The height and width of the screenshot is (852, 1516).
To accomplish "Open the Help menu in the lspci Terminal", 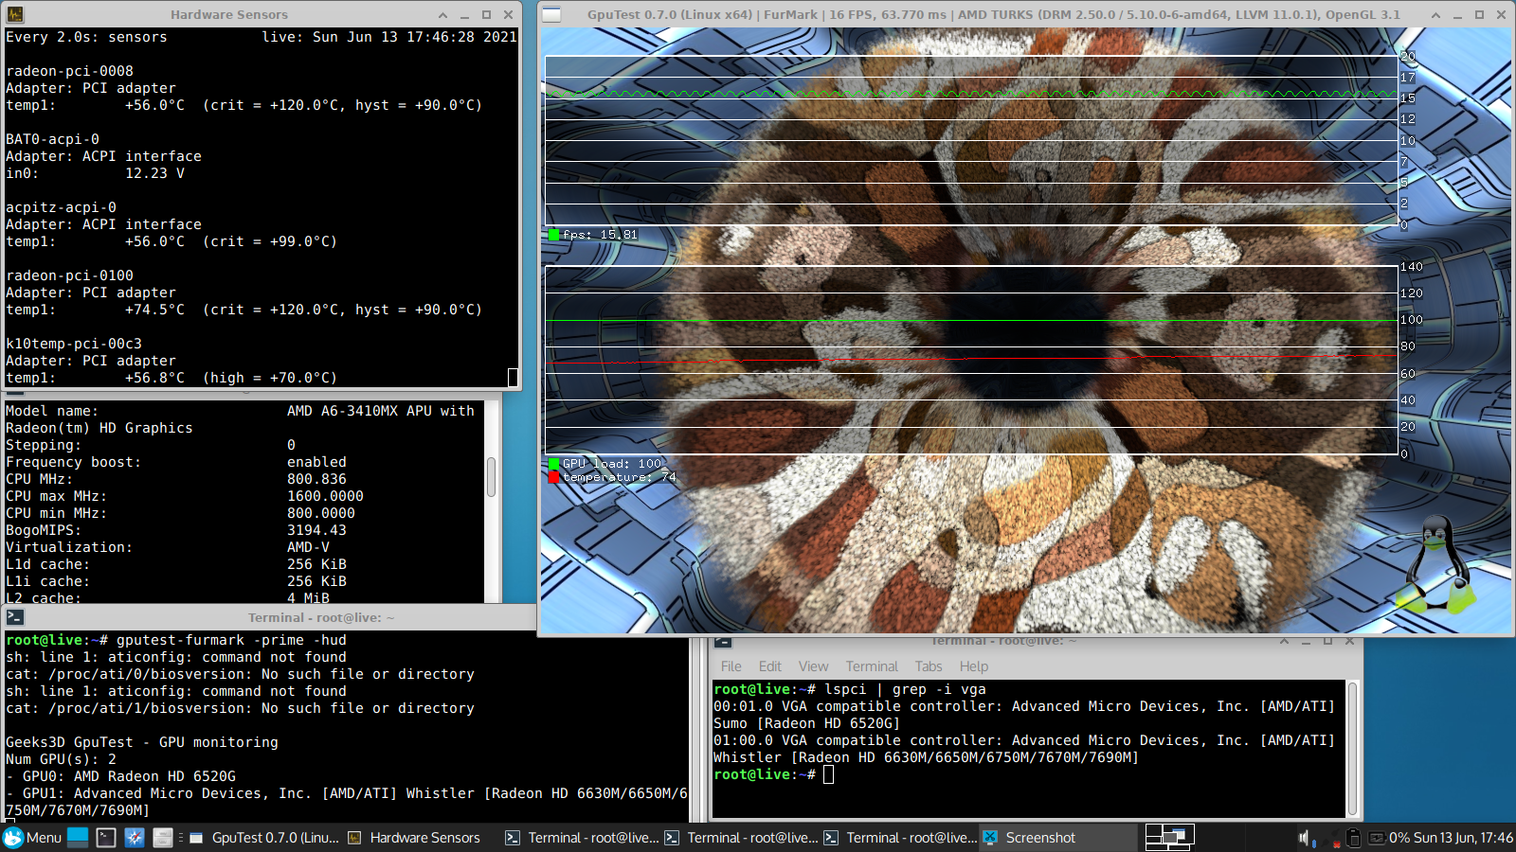I will click(973, 666).
